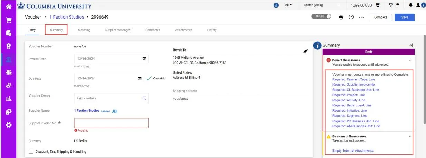Image resolution: width=426 pixels, height=158 pixels.
Task: Follow Required: Segment: Line link
Action: [x=350, y=116]
